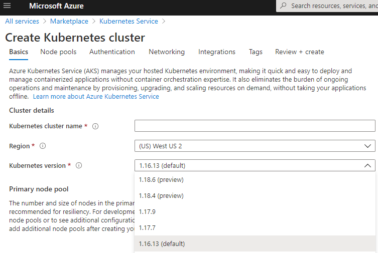
Task: Show info for Kubernetes cluster name
Action: tap(95, 126)
